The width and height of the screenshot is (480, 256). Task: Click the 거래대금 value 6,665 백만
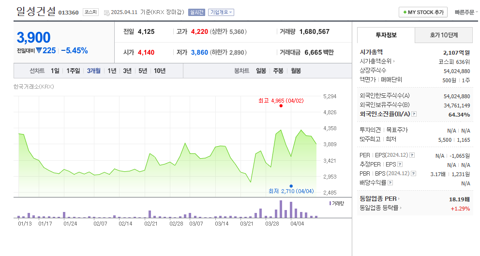(319, 52)
